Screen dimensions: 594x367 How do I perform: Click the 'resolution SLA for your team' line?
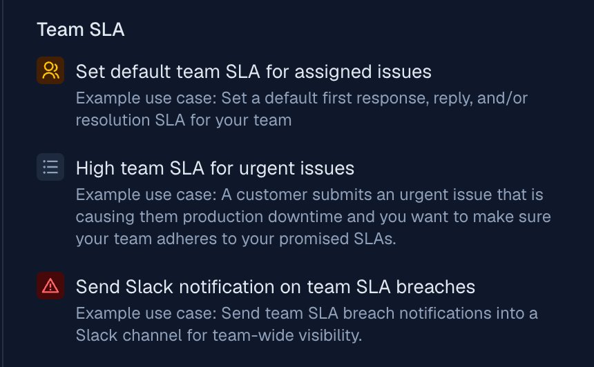183,120
